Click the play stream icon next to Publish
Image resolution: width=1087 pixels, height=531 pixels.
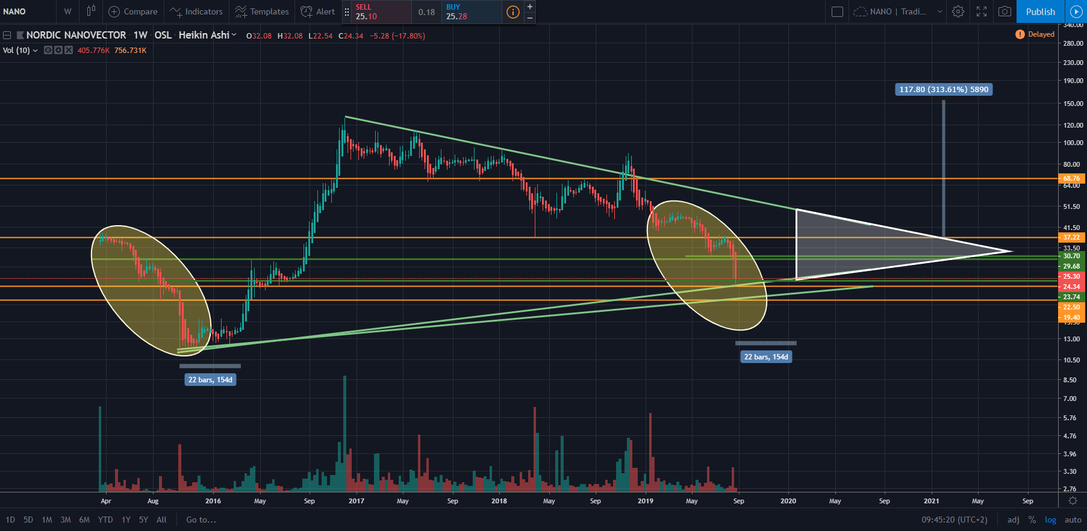coord(1076,11)
